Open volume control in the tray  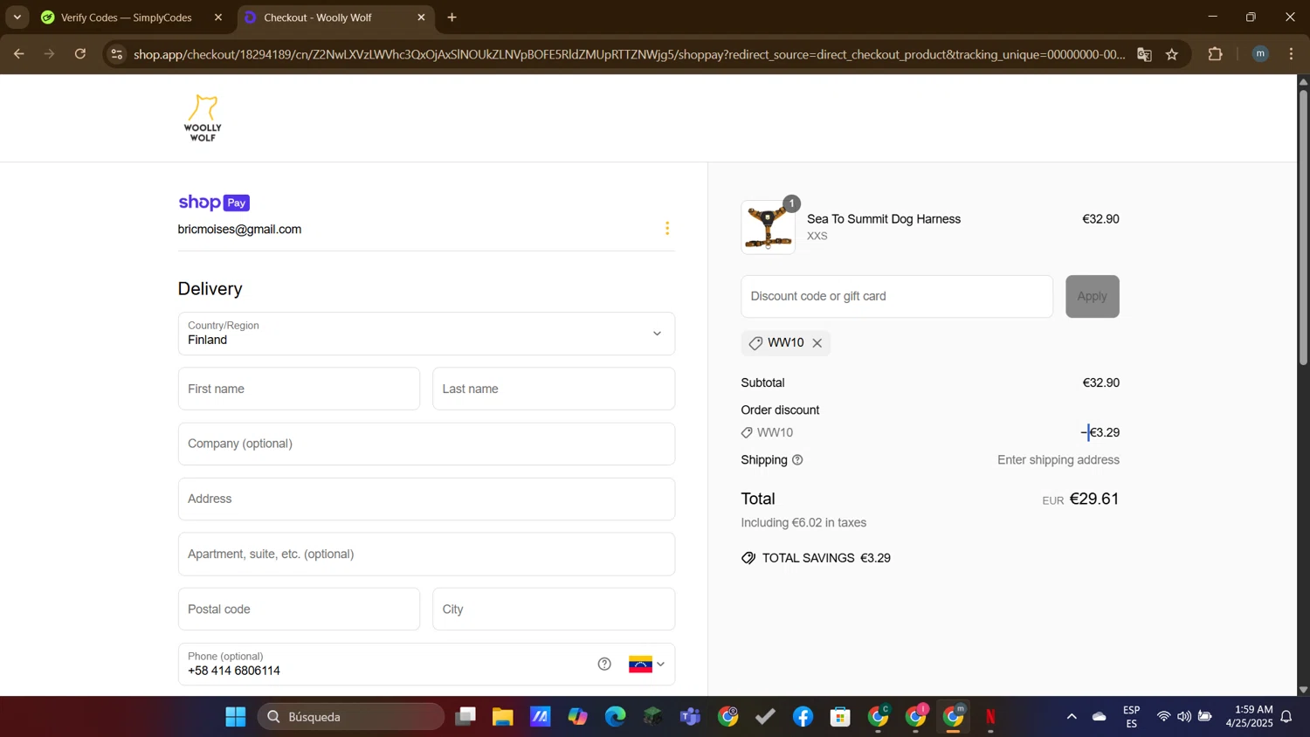[1184, 717]
